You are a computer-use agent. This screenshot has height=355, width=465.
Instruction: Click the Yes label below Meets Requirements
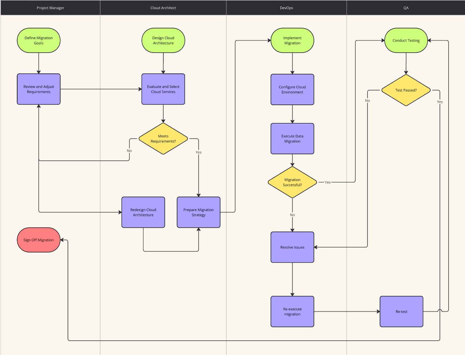198,152
